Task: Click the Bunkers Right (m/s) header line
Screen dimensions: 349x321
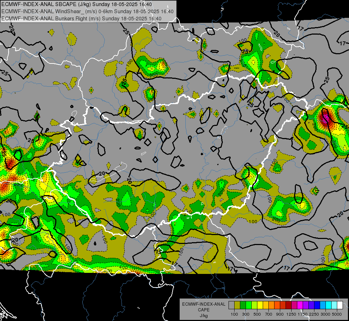Action: [x=82, y=18]
